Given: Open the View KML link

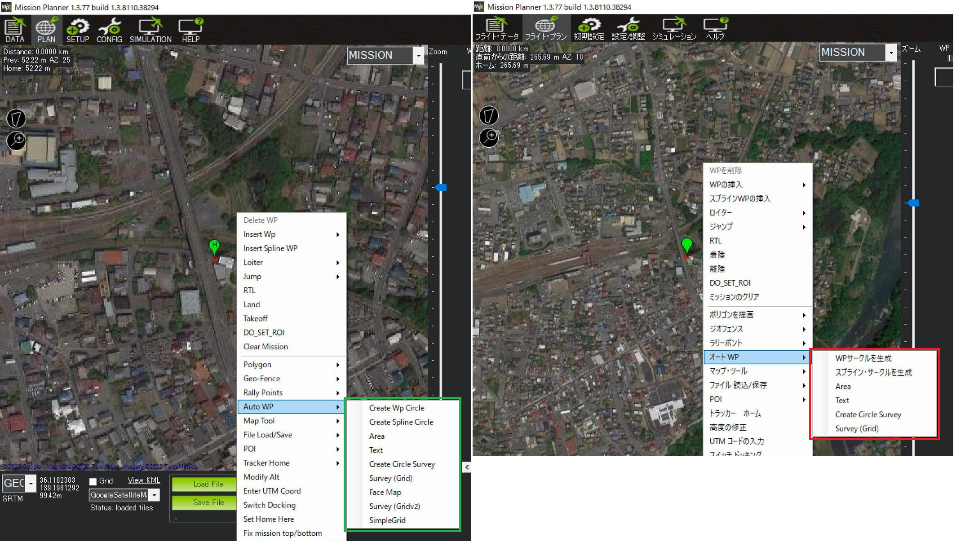Looking at the screenshot, I should [x=143, y=480].
